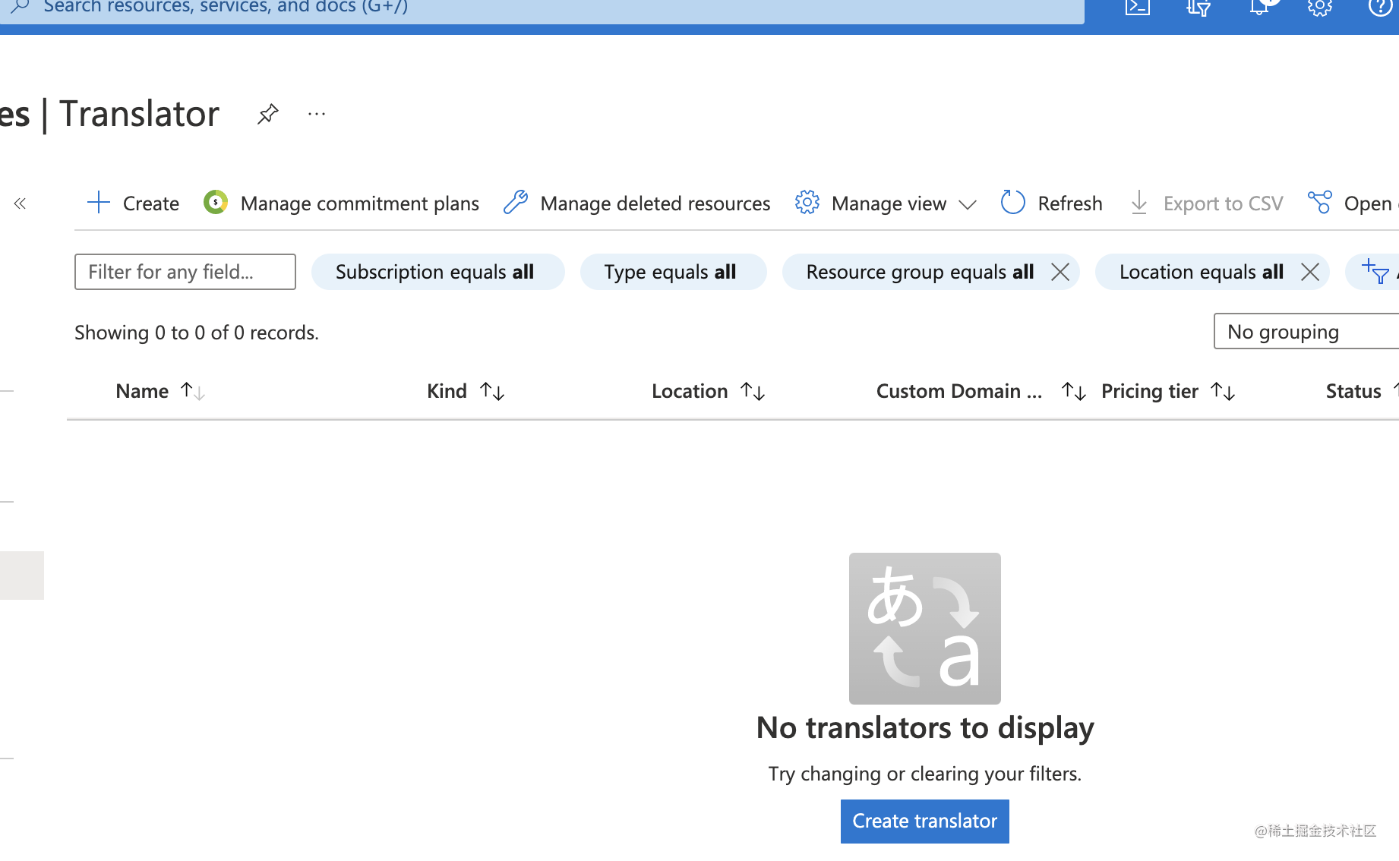The width and height of the screenshot is (1399, 861).
Task: Click the Create translator button
Action: pyautogui.click(x=924, y=821)
